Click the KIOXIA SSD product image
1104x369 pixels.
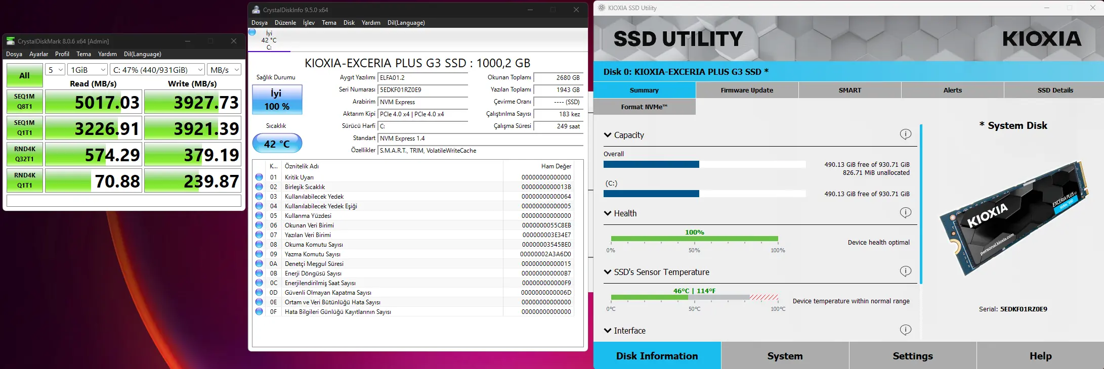coord(1013,217)
